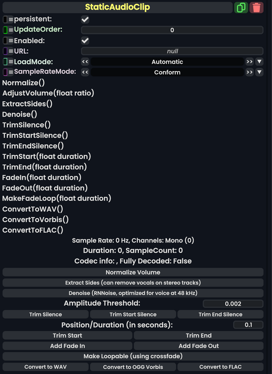Click the purple pill toggle beside URL

point(5,51)
